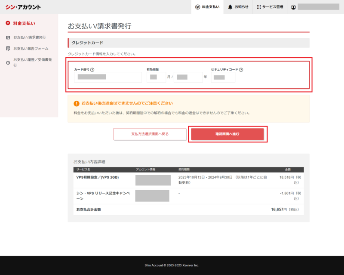Click the yen icon next to 料金支払い
344x275 pixels.
point(7,23)
